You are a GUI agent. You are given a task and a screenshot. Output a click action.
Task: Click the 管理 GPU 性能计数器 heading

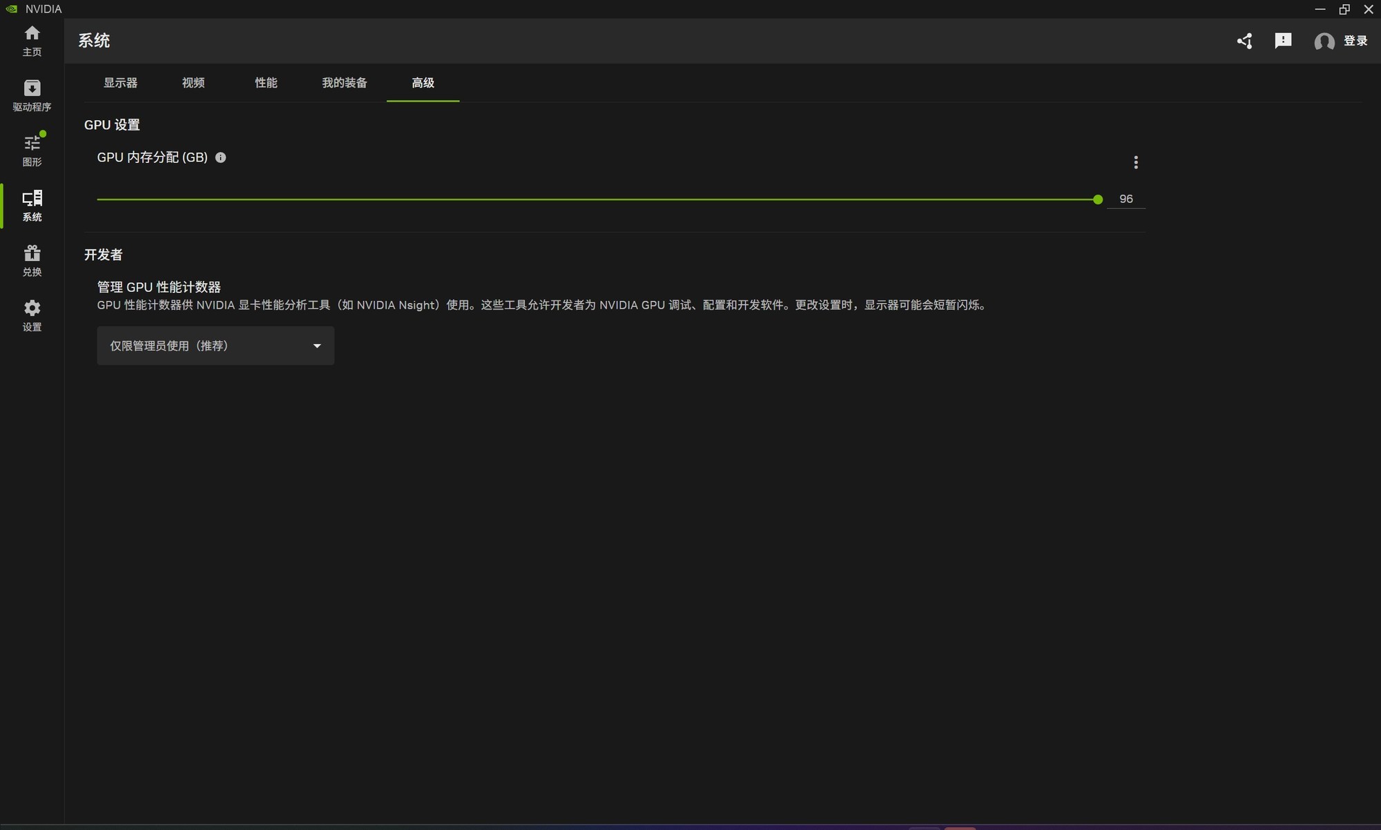159,287
